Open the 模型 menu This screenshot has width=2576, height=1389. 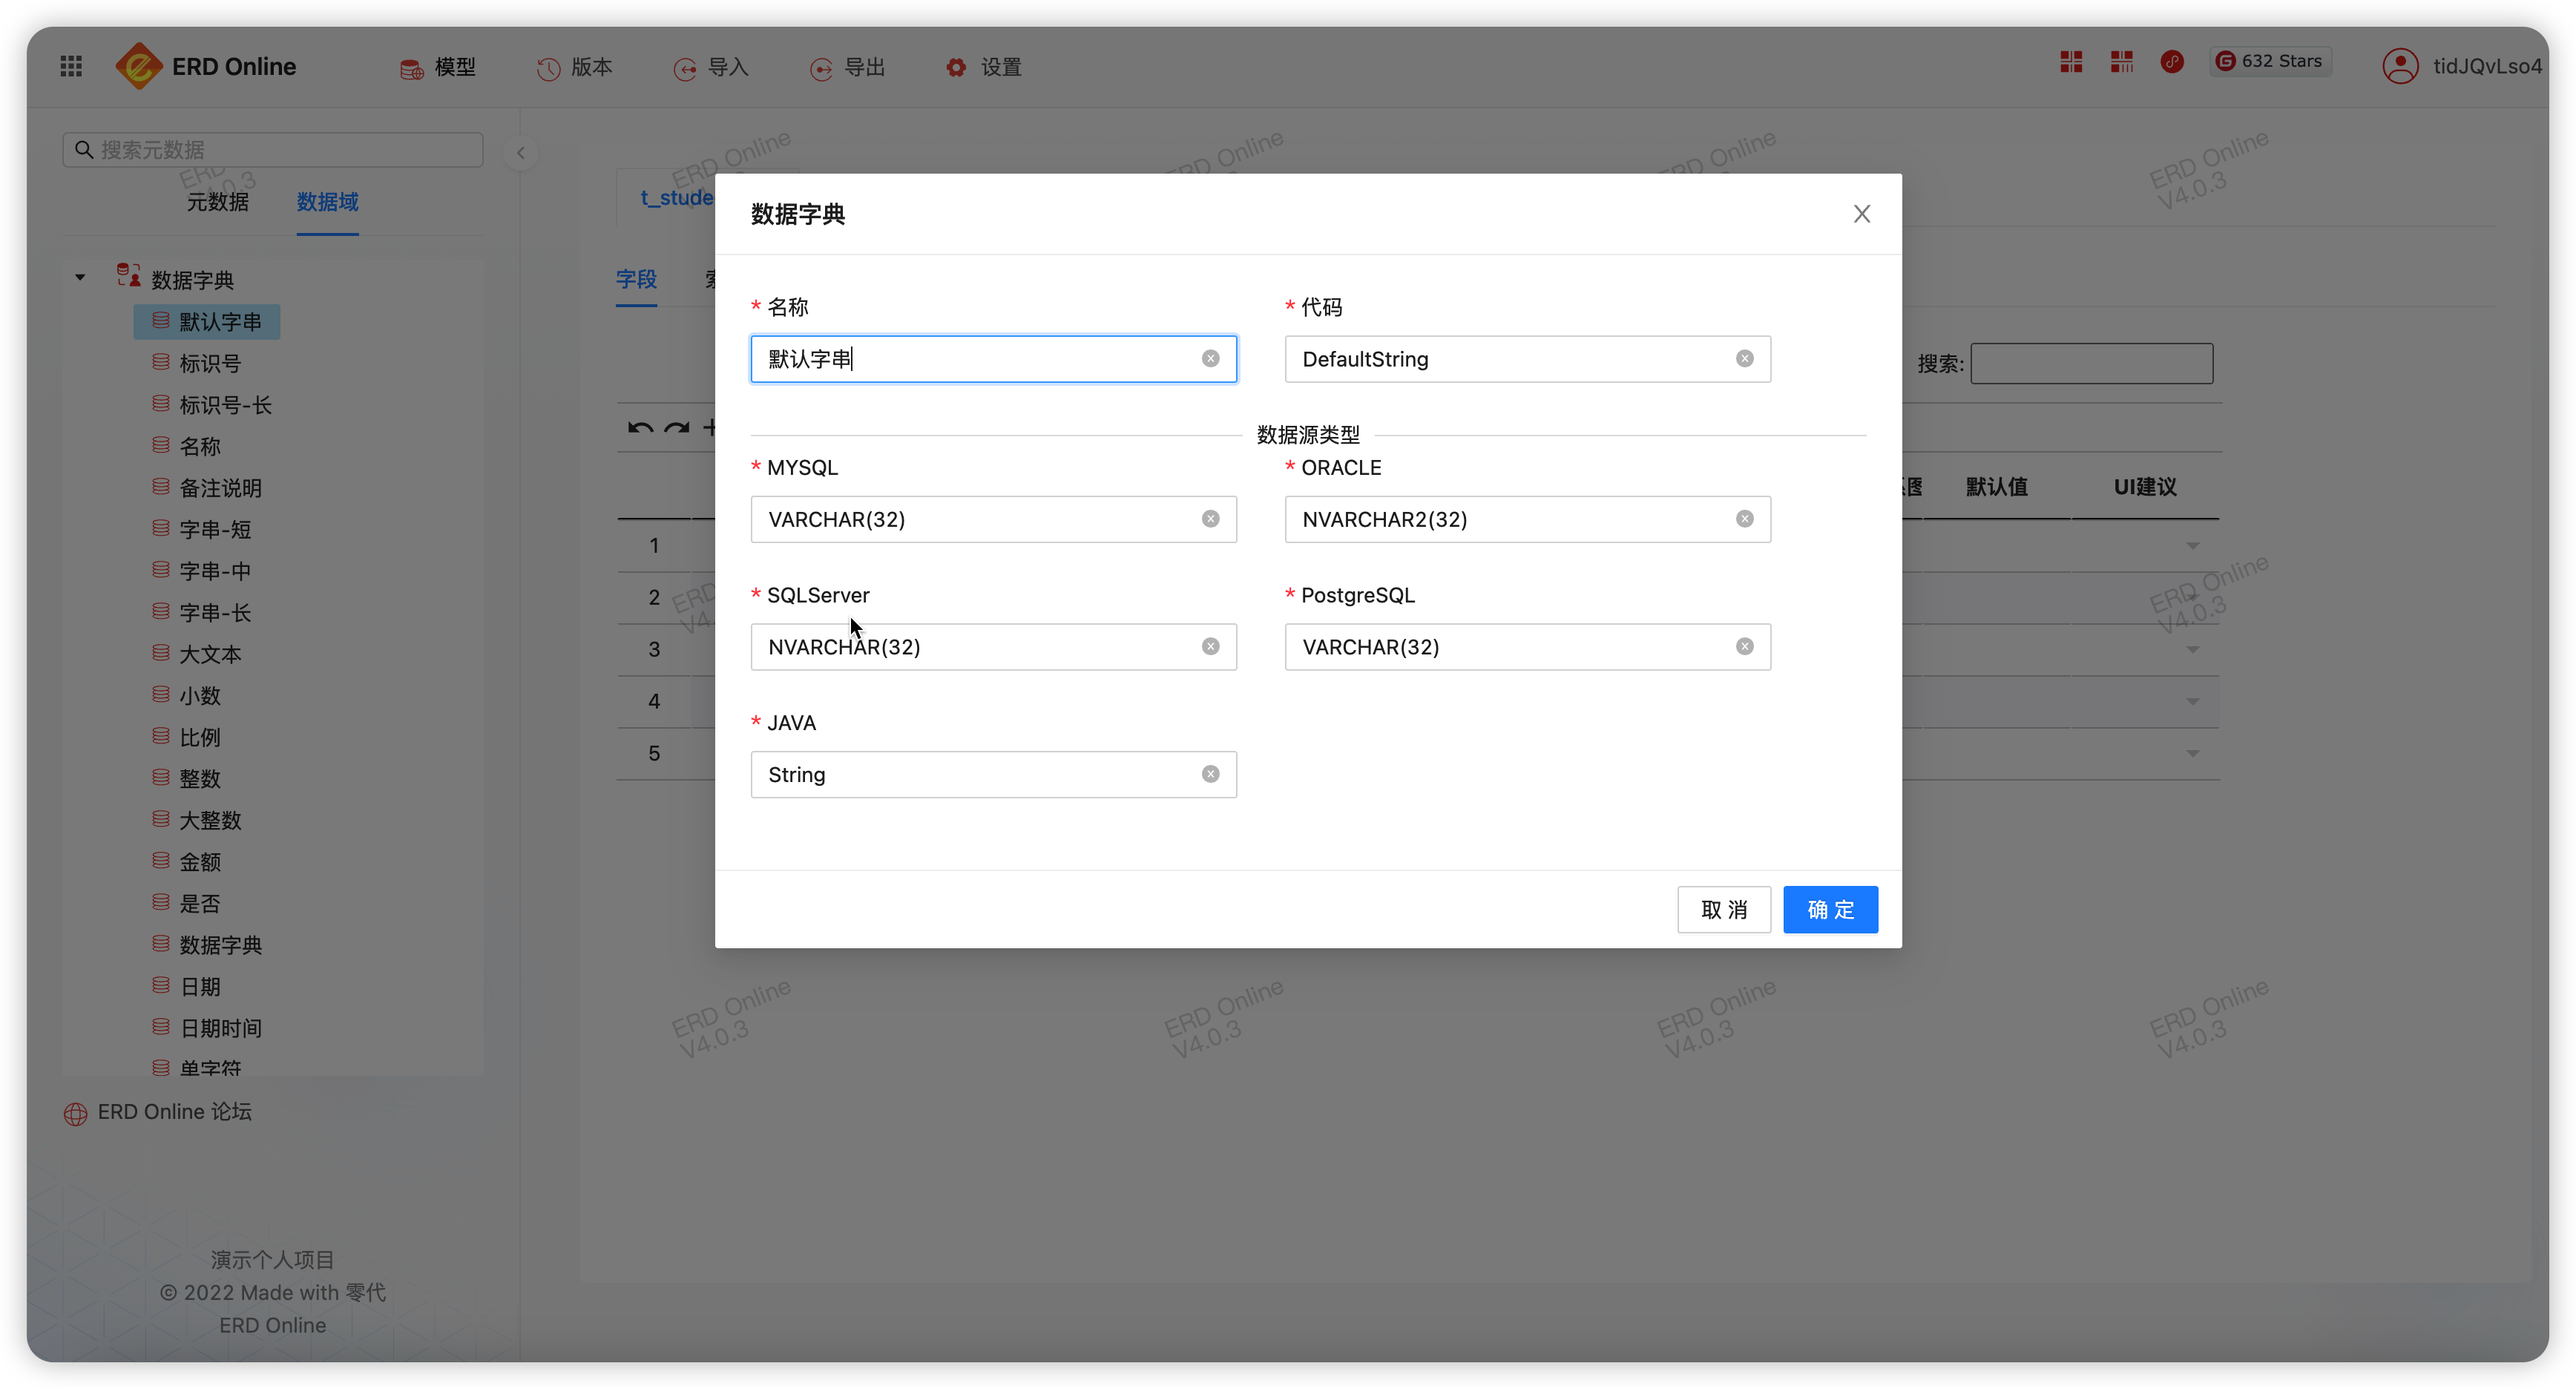[x=437, y=67]
